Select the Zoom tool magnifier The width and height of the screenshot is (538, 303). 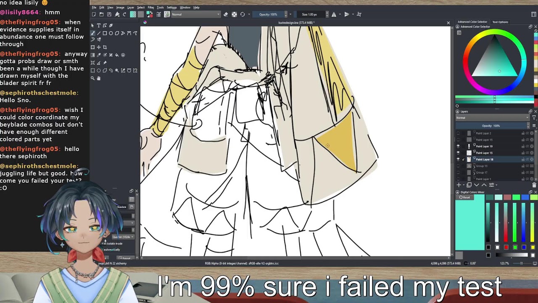tap(92, 78)
